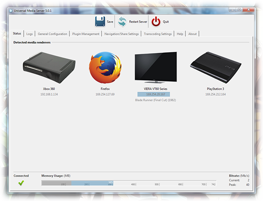The height and width of the screenshot is (201, 263).
Task: Click the IP address 169.254.127.69
Action: (105, 94)
